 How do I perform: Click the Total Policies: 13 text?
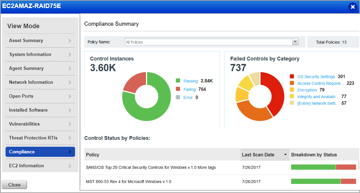click(x=331, y=42)
